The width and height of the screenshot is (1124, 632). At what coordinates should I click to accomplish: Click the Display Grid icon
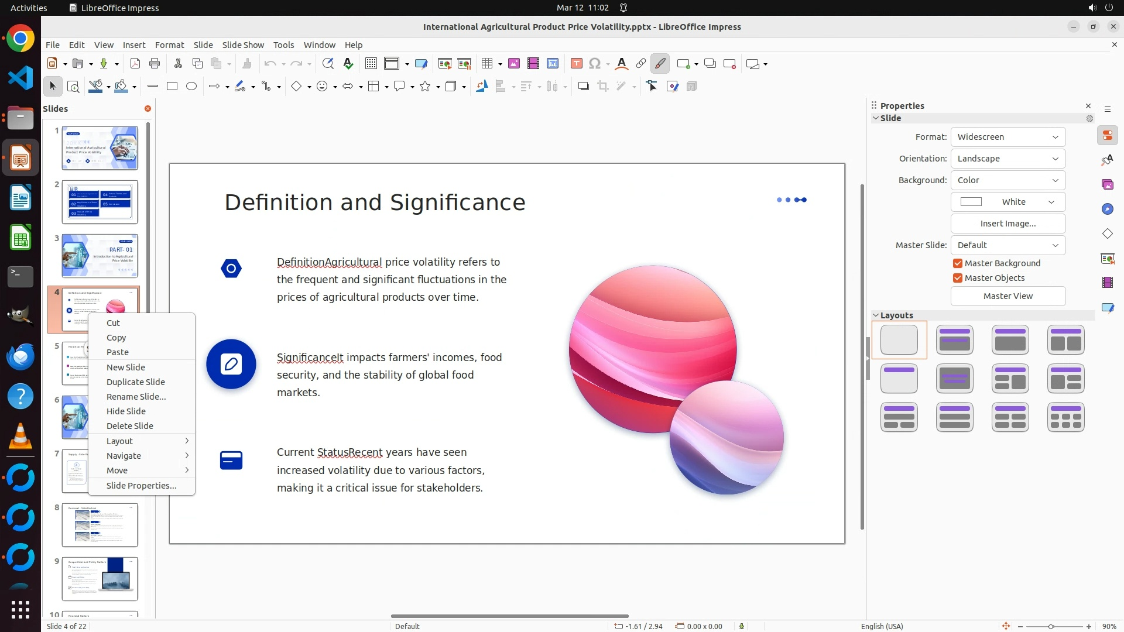(371, 64)
